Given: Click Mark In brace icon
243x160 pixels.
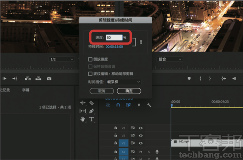Looking at the screenshot, I should click(200, 79).
